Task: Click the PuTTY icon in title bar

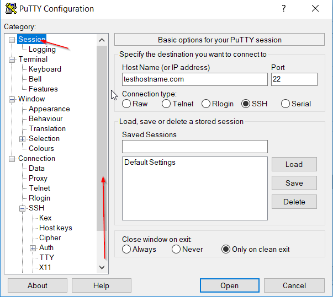Action: tap(9, 9)
